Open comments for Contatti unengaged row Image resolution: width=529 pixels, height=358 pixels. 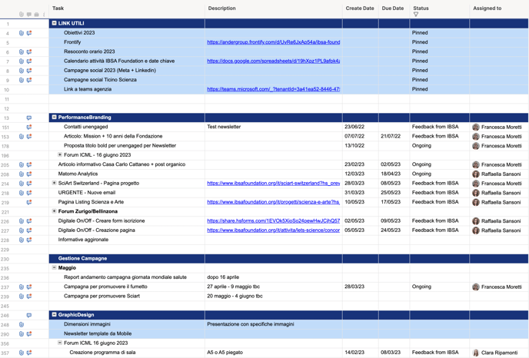[29, 127]
